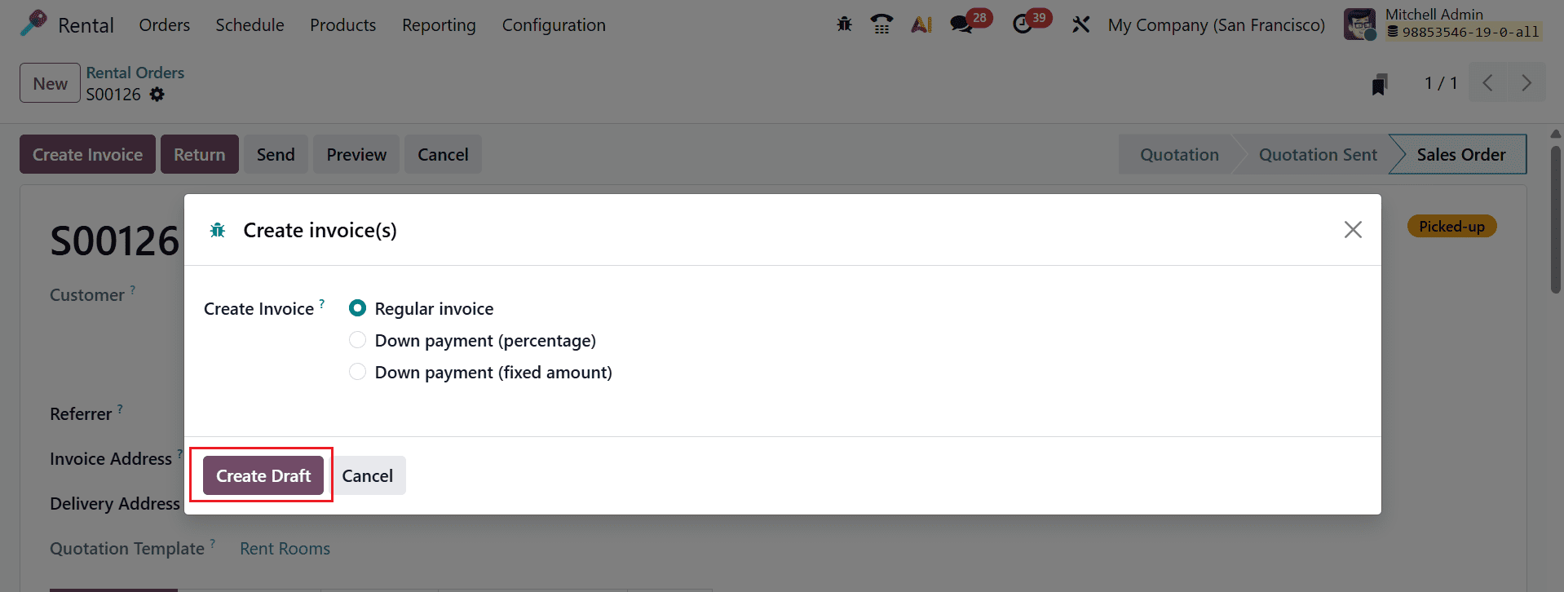Click the next record arrow
Viewport: 1564px width, 592px height.
tap(1526, 82)
